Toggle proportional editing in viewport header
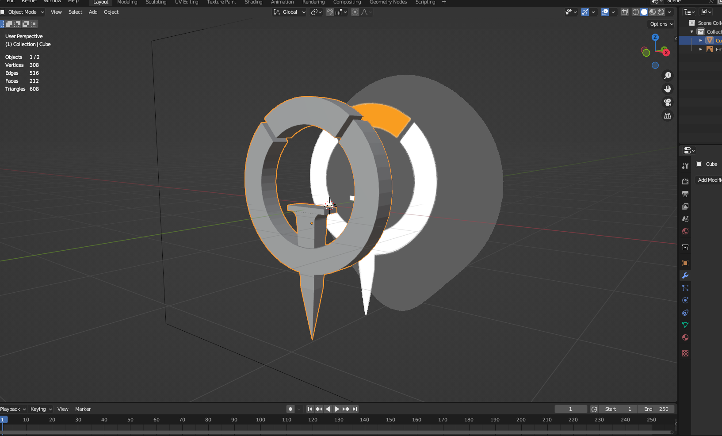Image resolution: width=722 pixels, height=436 pixels. point(355,12)
